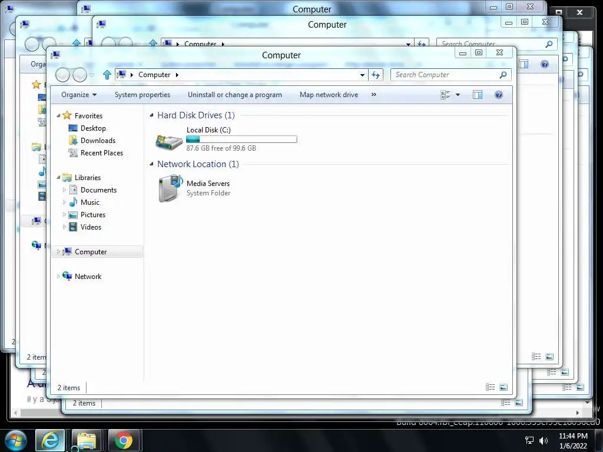Select the Pictures library
The width and height of the screenshot is (603, 452).
[x=92, y=214]
